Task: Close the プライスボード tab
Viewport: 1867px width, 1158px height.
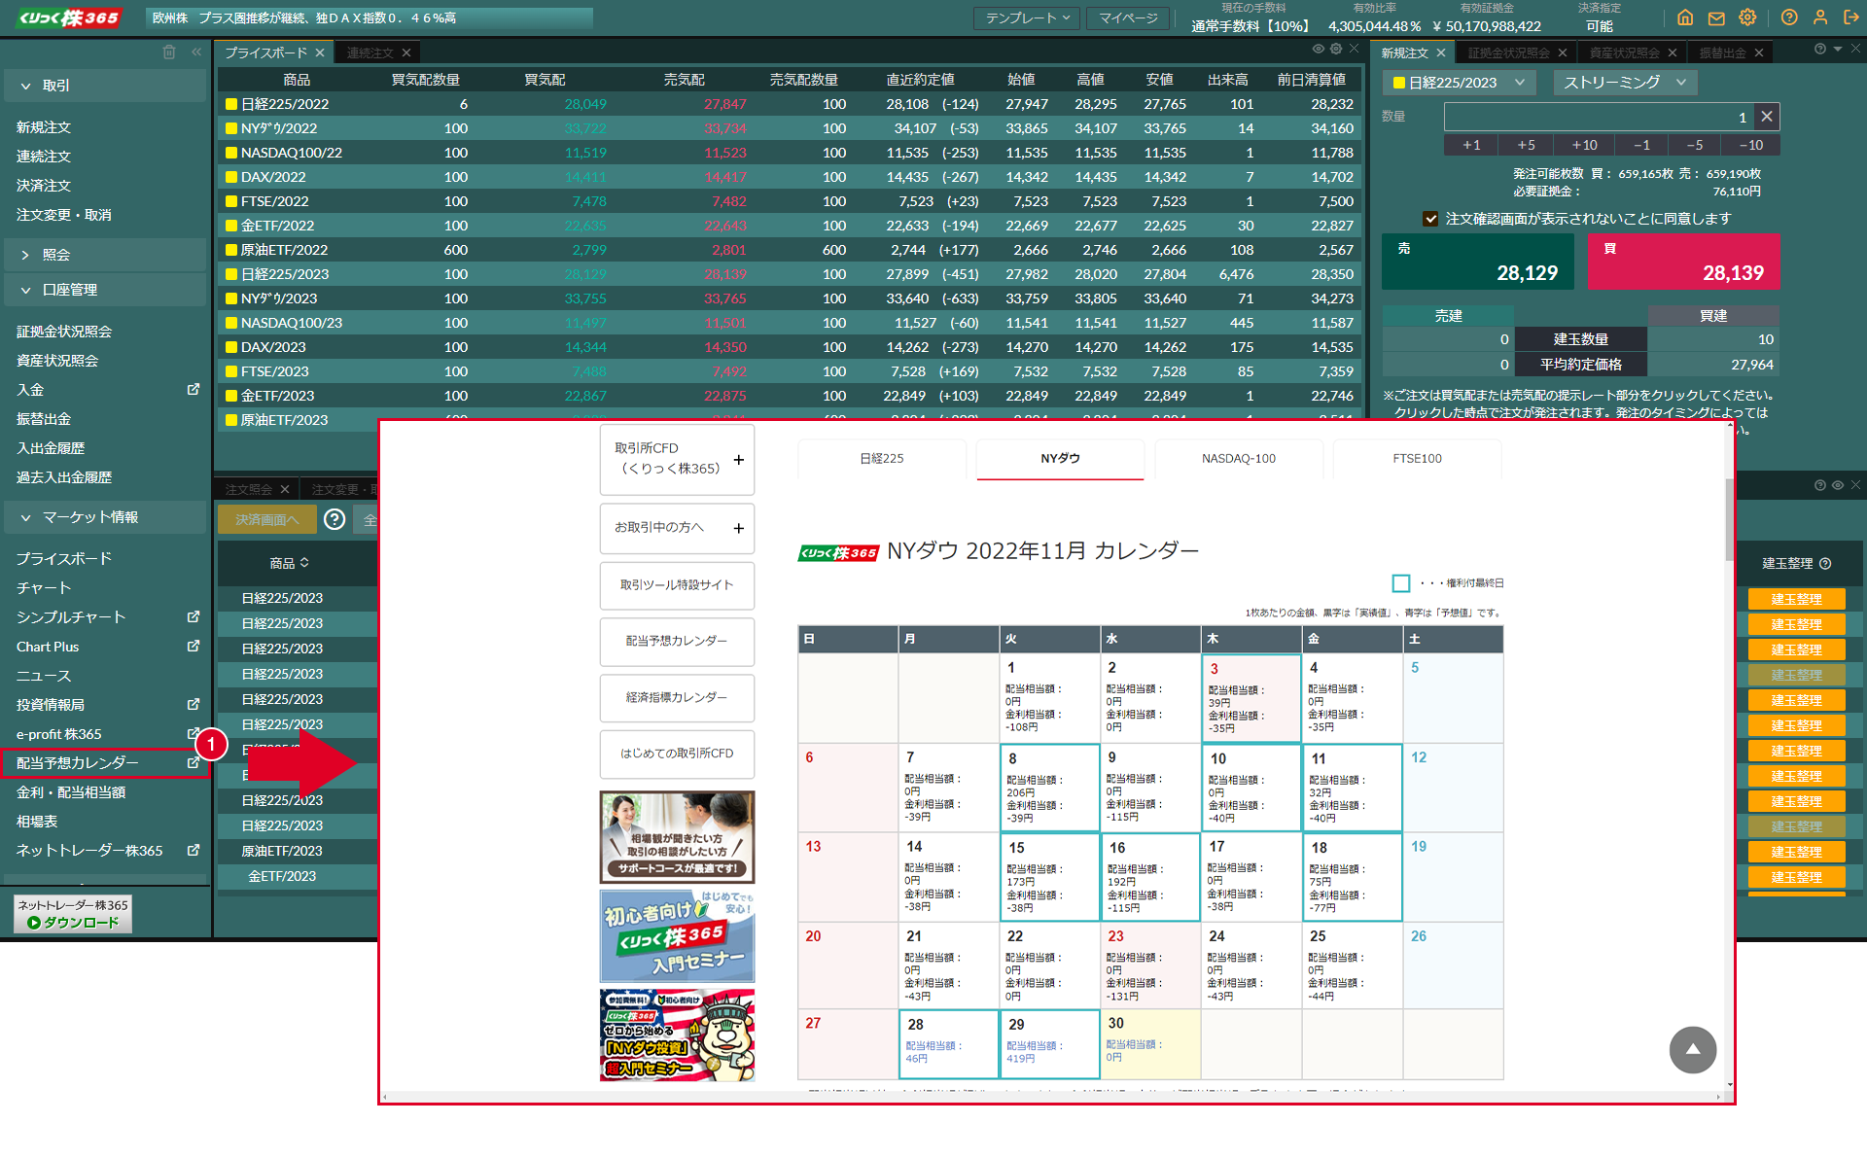Action: pyautogui.click(x=320, y=53)
